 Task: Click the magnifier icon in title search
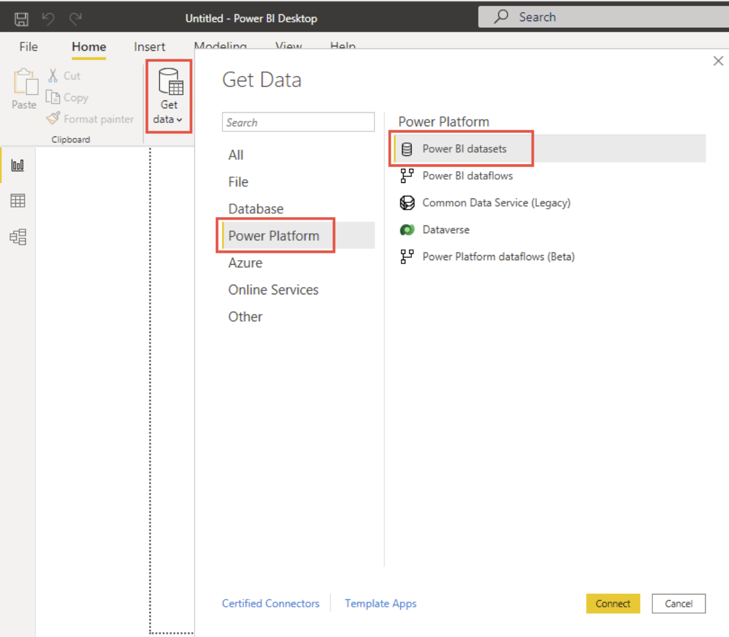tap(501, 17)
